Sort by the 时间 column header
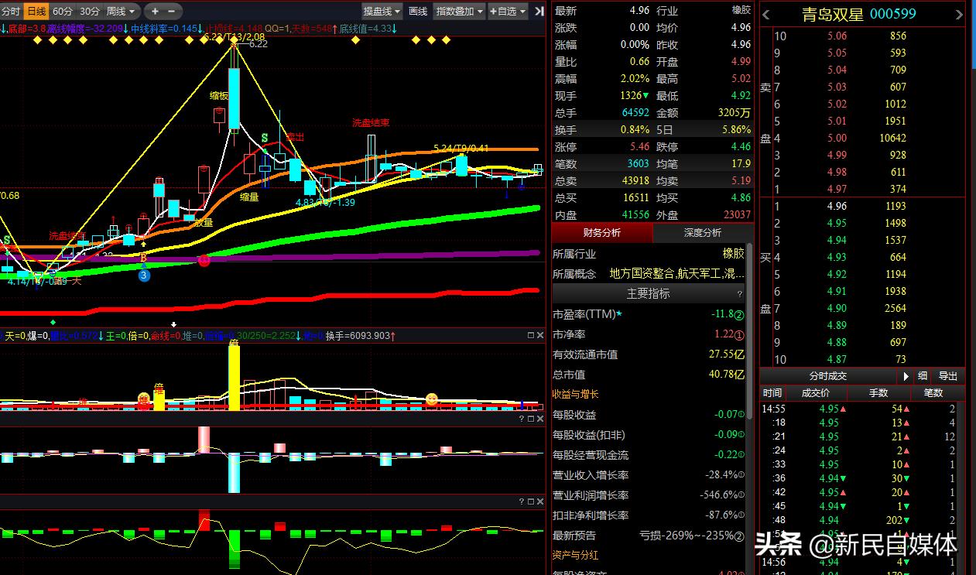Screen dimensions: 976x575 point(772,393)
